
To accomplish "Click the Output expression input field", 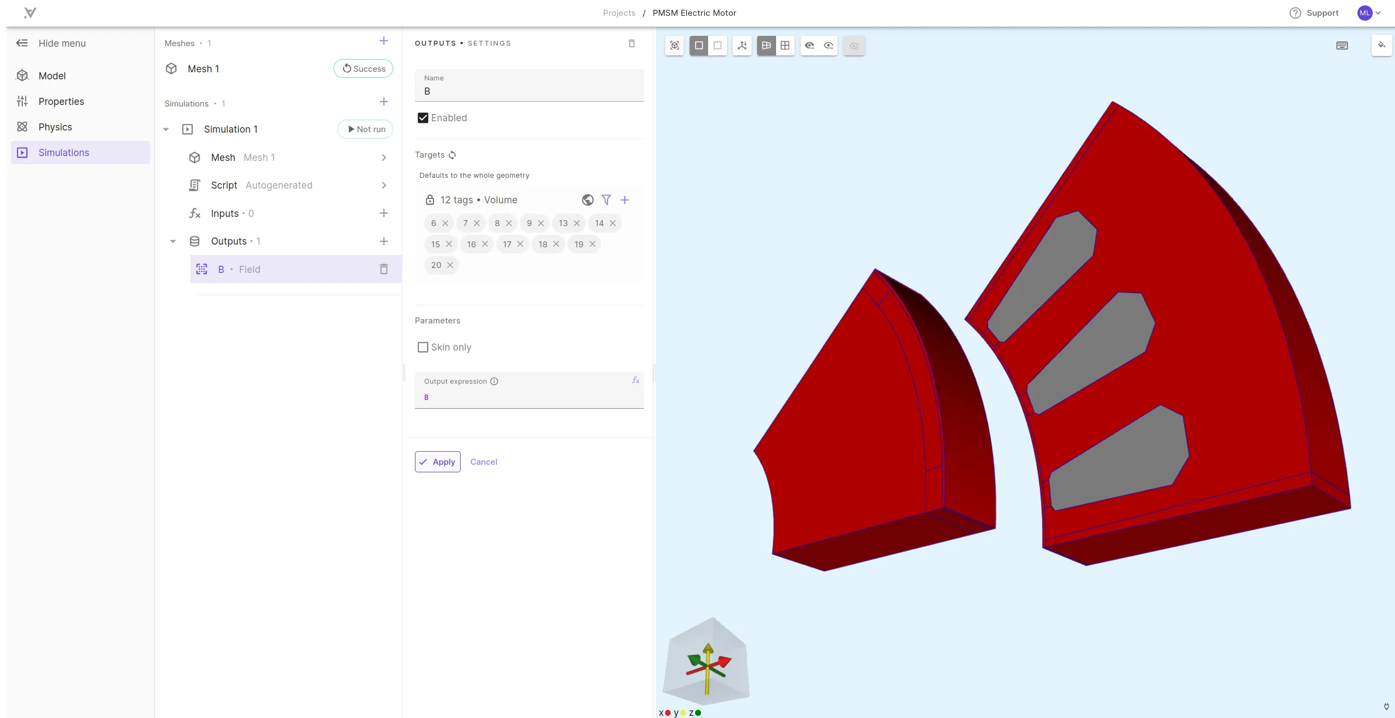I will coord(529,390).
